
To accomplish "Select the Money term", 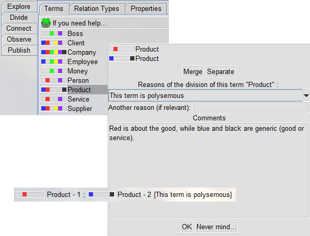I will (77, 71).
